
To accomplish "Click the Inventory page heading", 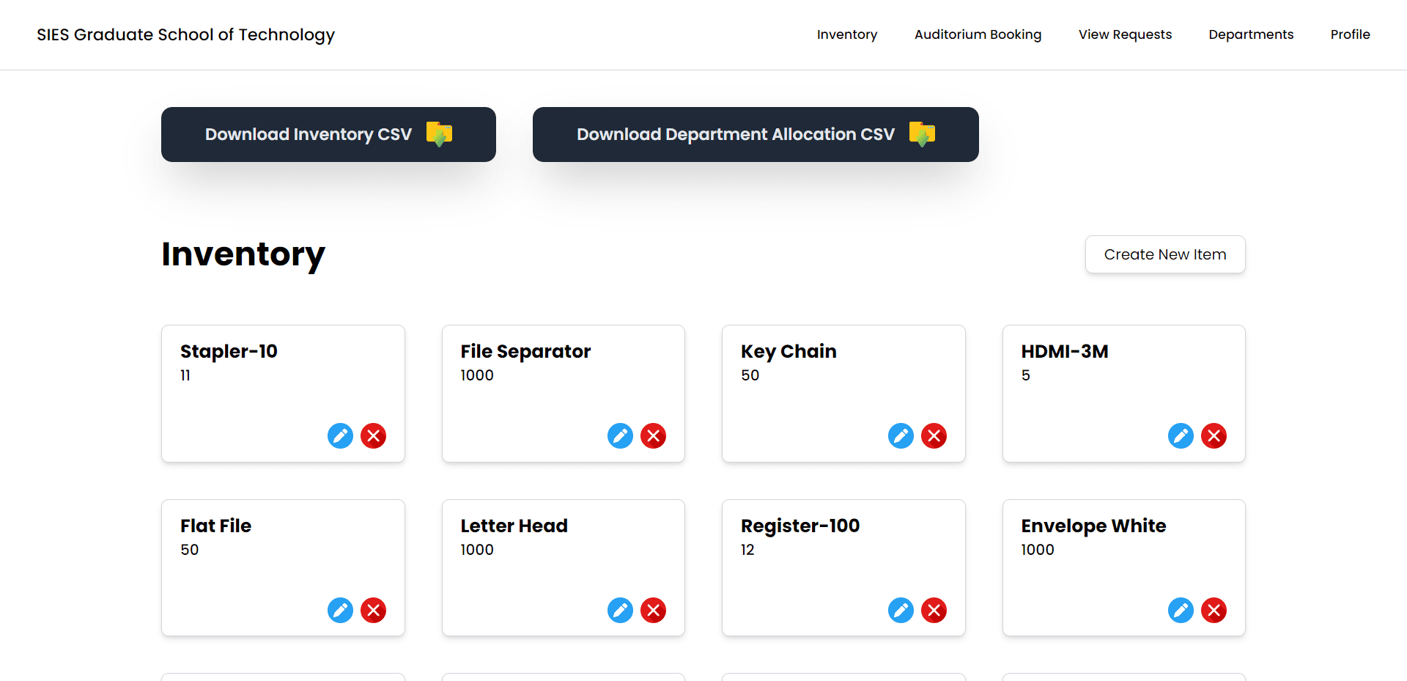I will click(243, 254).
